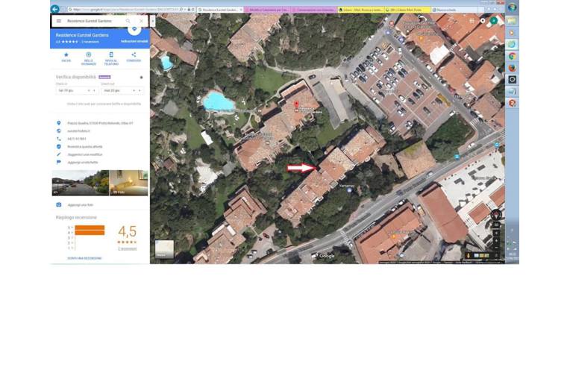Screen dimensions: 570x367
Task: Open Firefox from the taskbar
Action: pos(513,68)
